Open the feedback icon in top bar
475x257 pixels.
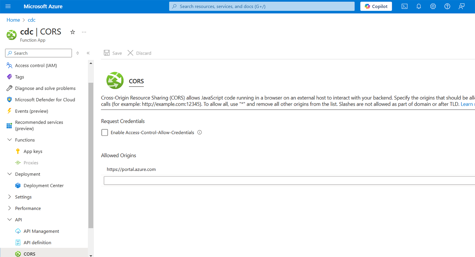461,6
